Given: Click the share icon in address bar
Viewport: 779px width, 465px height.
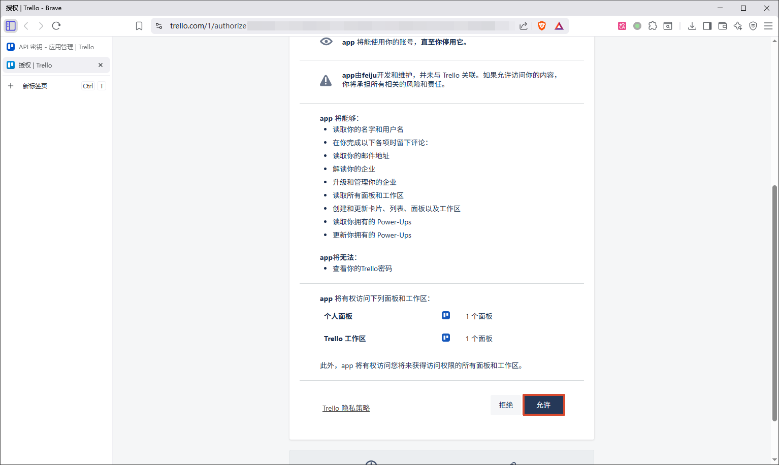Looking at the screenshot, I should click(x=524, y=26).
